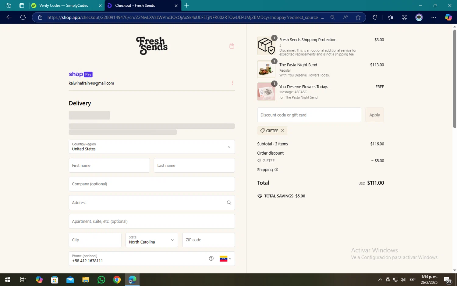457x286 pixels.
Task: Click the Apartment, suite field
Action: click(152, 221)
